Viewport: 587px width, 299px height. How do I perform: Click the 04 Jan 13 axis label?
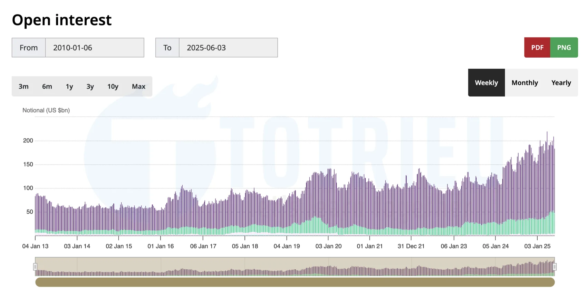point(35,246)
